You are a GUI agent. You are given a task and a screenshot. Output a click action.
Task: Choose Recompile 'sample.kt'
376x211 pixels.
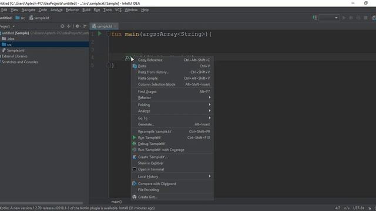click(172, 131)
